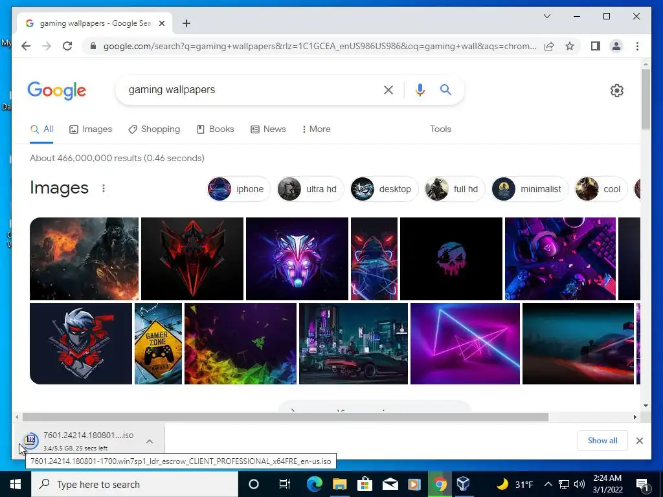Screen dimensions: 663x497
Task: Filter images by ultra hd chip
Action: coord(310,189)
